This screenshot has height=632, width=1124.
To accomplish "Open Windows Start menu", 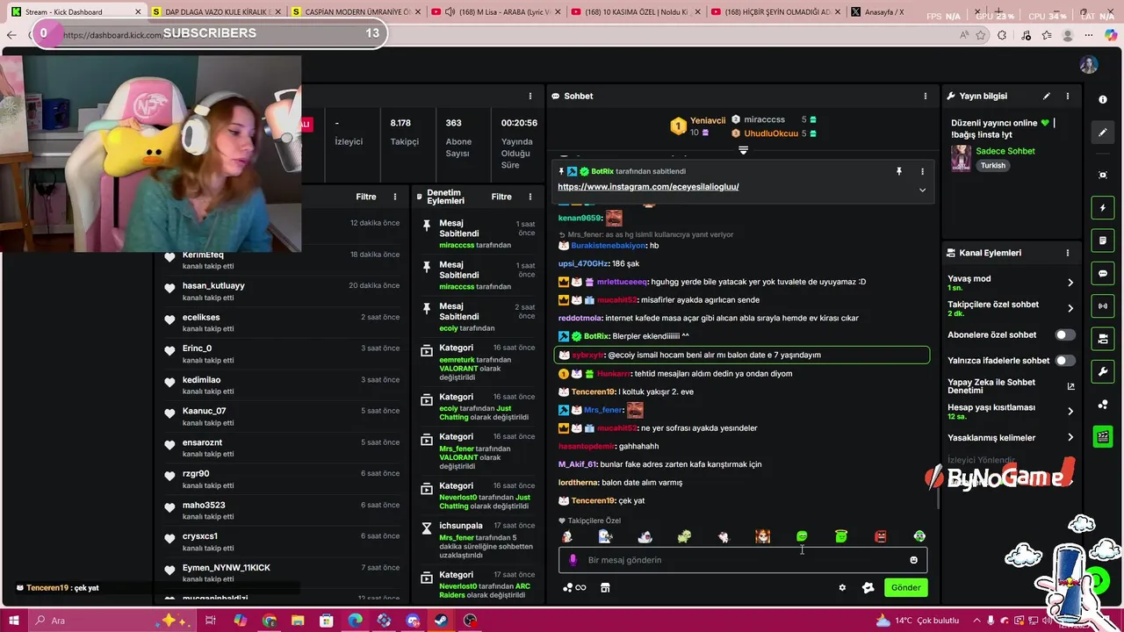I will click(x=14, y=621).
